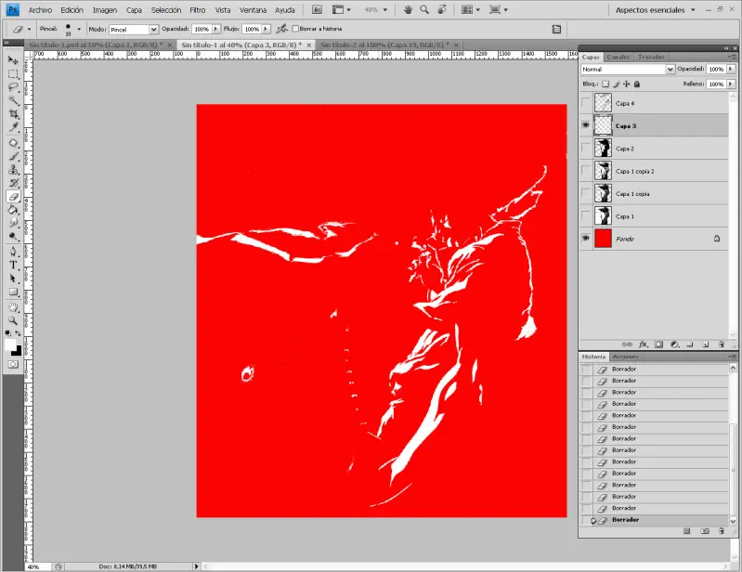This screenshot has width=742, height=572.
Task: Add a layer mask
Action: coord(658,344)
